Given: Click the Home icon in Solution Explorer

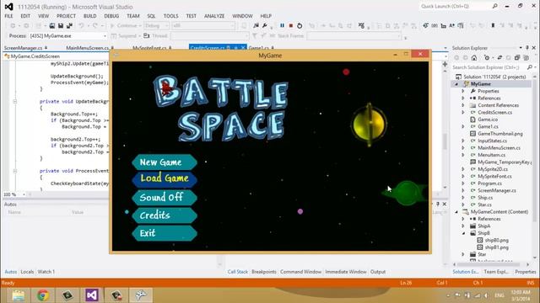Looking at the screenshot, I should [x=474, y=58].
